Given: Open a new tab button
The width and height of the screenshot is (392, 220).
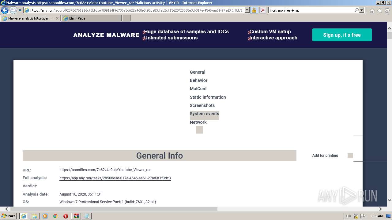Looking at the screenshot, I should tap(126, 18).
